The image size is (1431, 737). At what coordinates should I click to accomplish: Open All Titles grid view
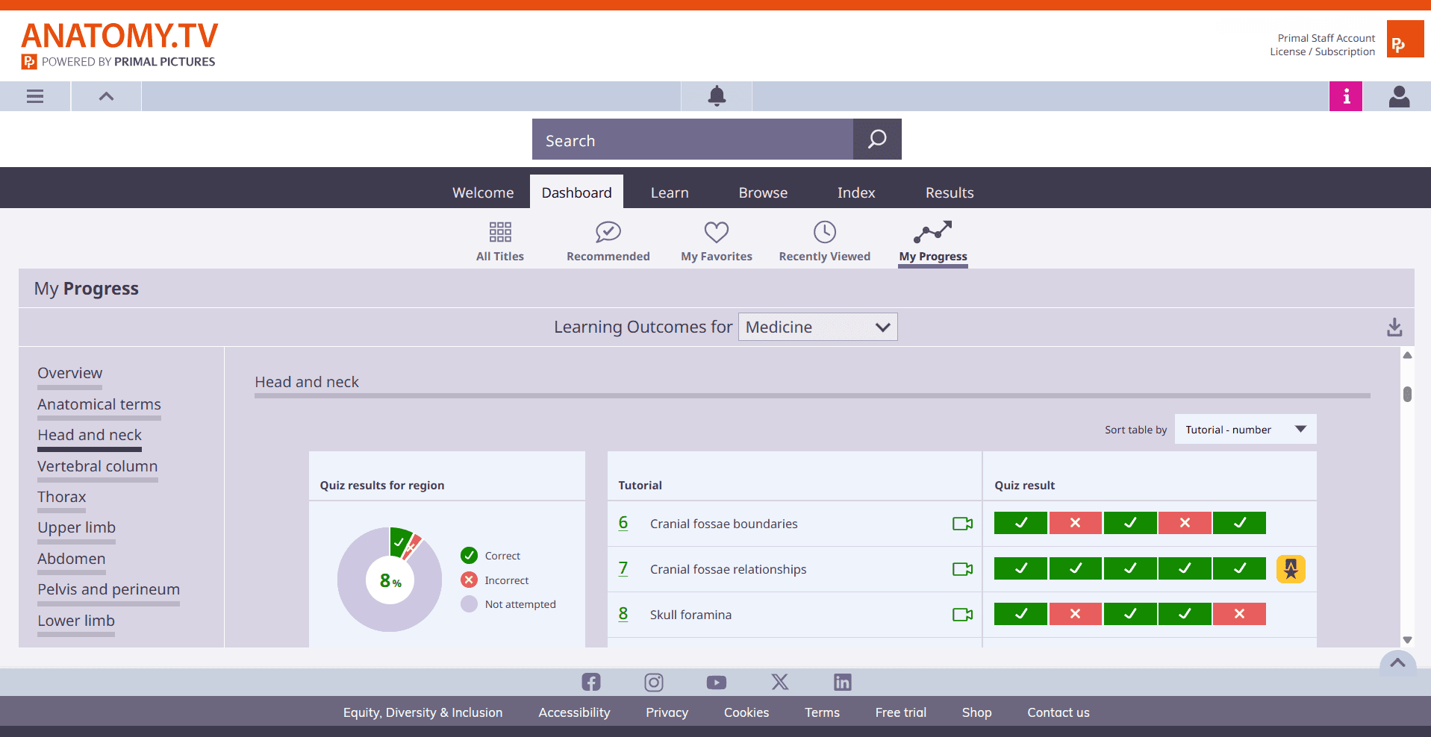tap(499, 240)
